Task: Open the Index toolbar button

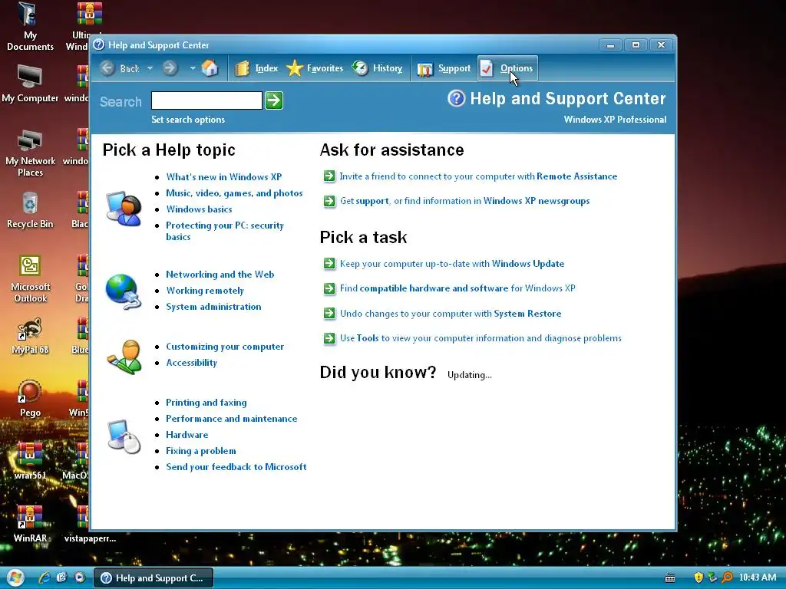Action: (x=256, y=68)
